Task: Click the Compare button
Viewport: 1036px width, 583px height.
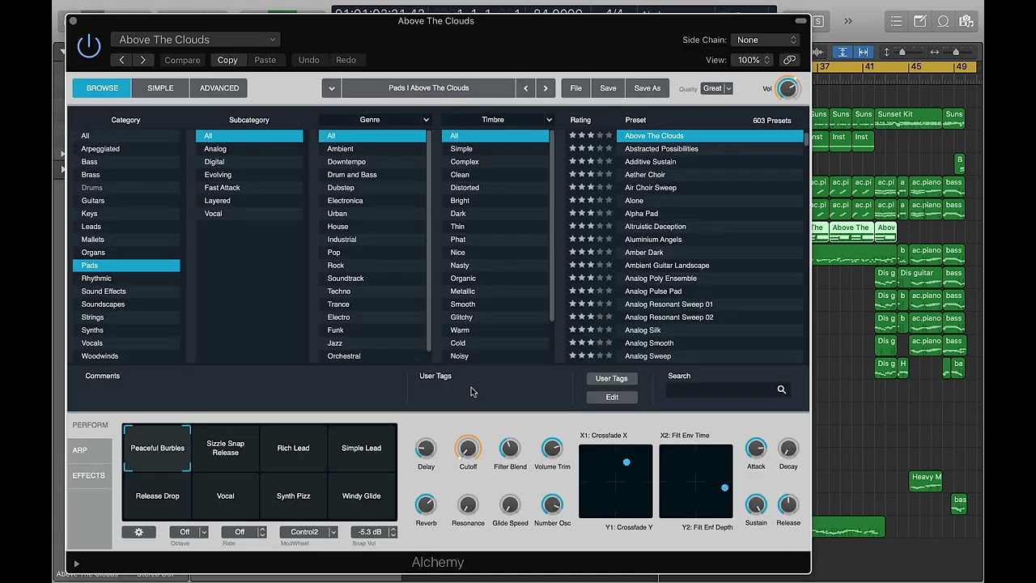Action: (182, 60)
